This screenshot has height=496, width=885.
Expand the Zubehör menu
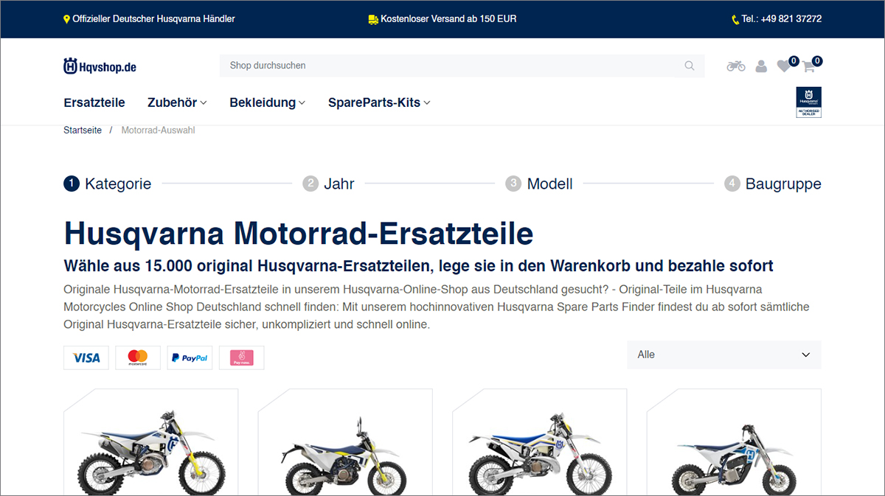(177, 102)
